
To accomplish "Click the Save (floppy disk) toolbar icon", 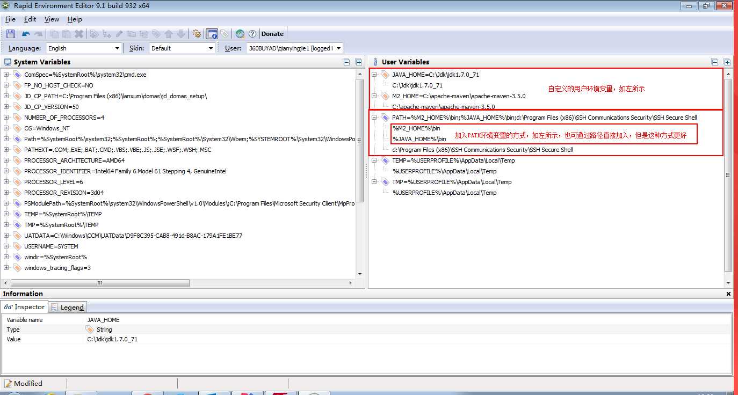I will (x=10, y=34).
